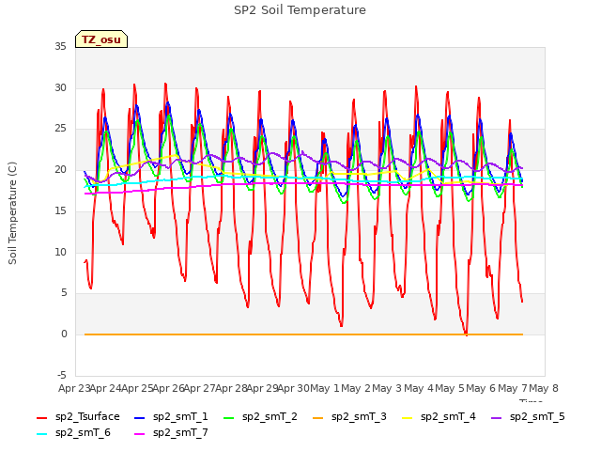Screen dimensions: 601x451
Task: Click the magenta sp2_smT_7 legend swatch
Action: point(140,434)
